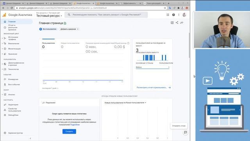Open the Google apps grid icon
Screen dimensions: 250x141
(168, 15)
